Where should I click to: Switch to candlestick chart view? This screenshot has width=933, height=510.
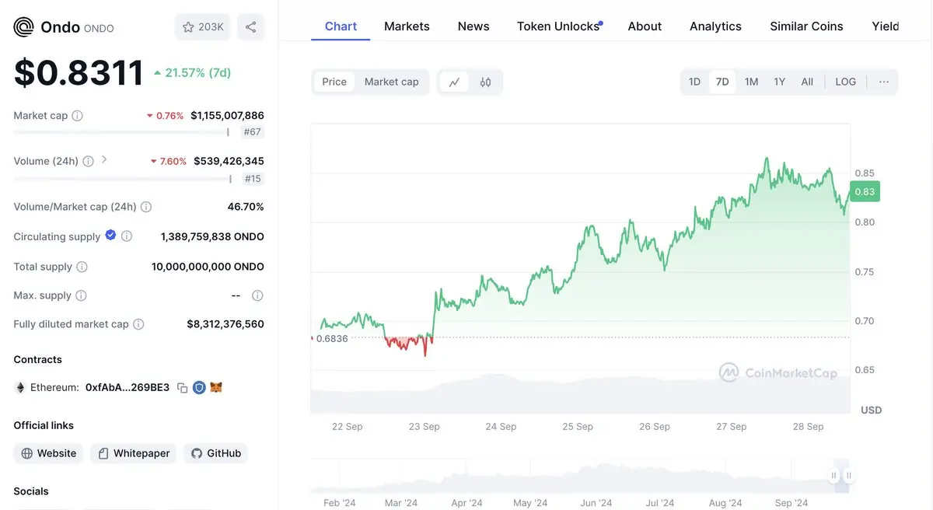point(485,82)
